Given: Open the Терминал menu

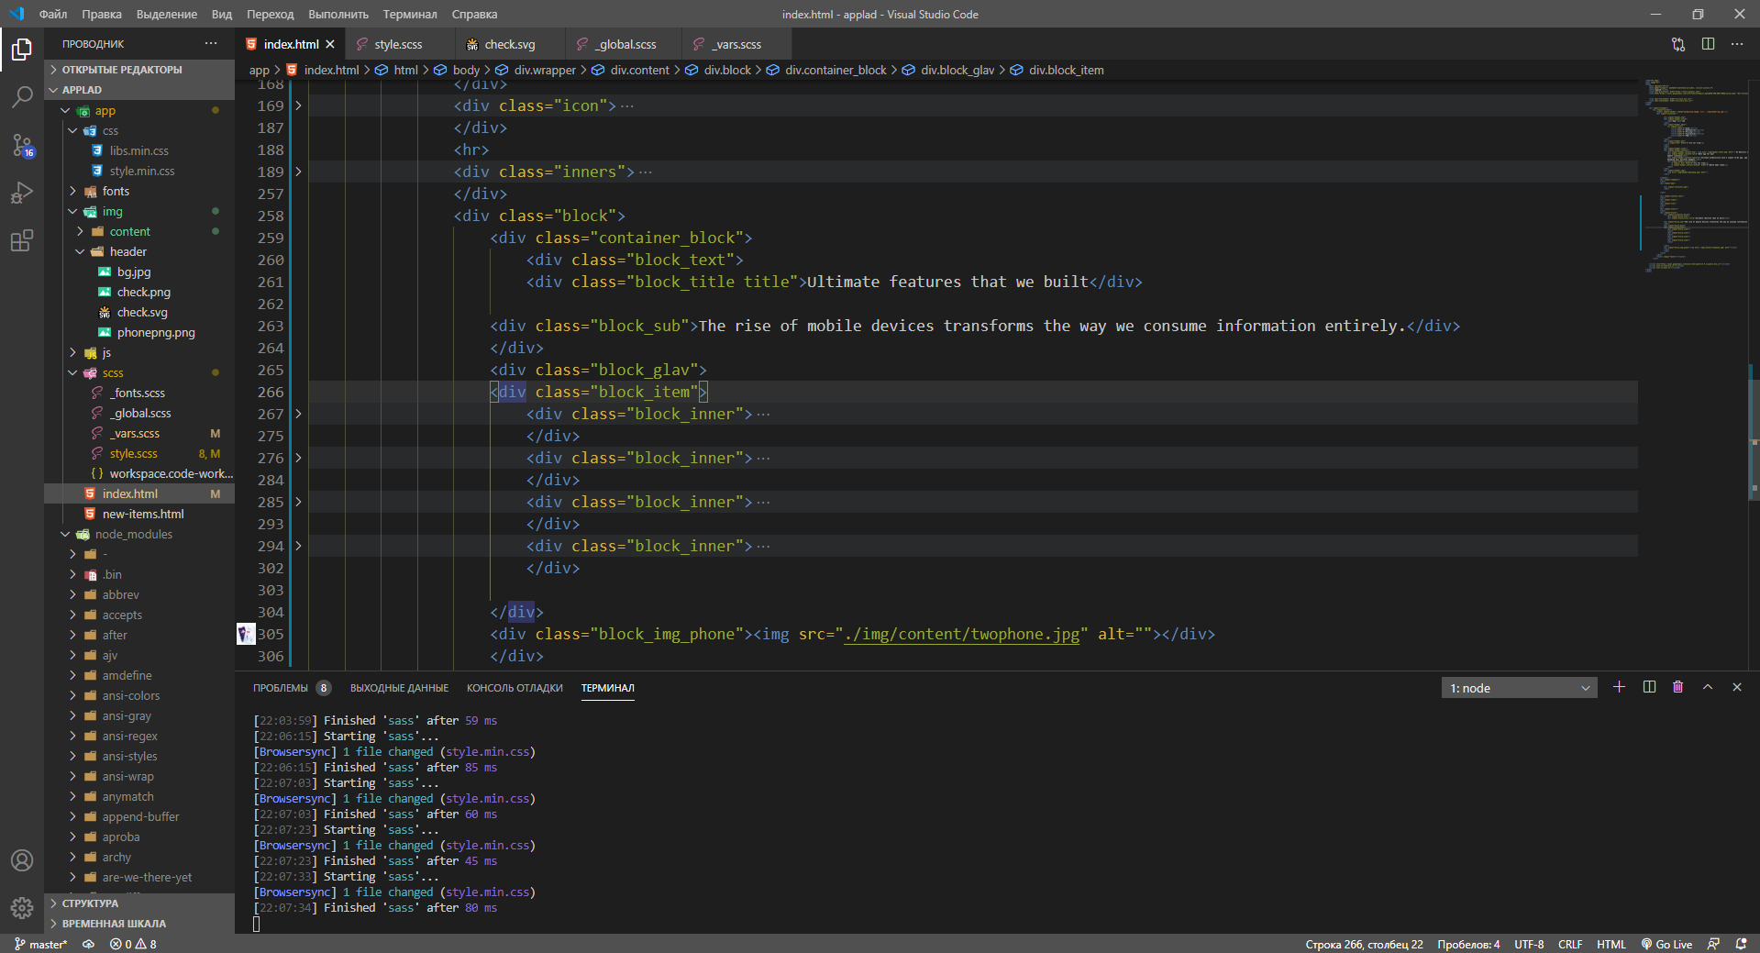Looking at the screenshot, I should [410, 14].
